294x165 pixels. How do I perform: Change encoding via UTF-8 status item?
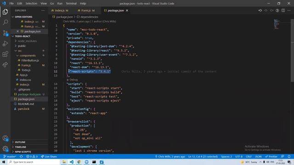(239, 156)
